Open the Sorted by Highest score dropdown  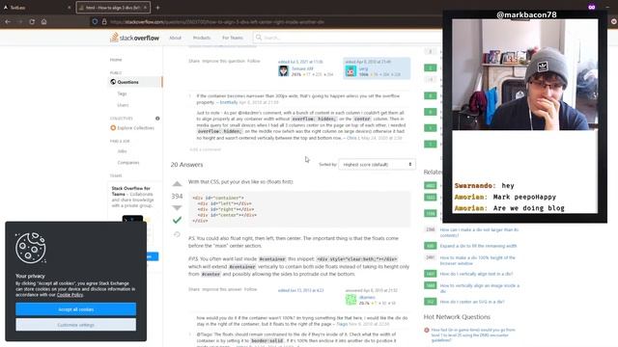tap(377, 165)
